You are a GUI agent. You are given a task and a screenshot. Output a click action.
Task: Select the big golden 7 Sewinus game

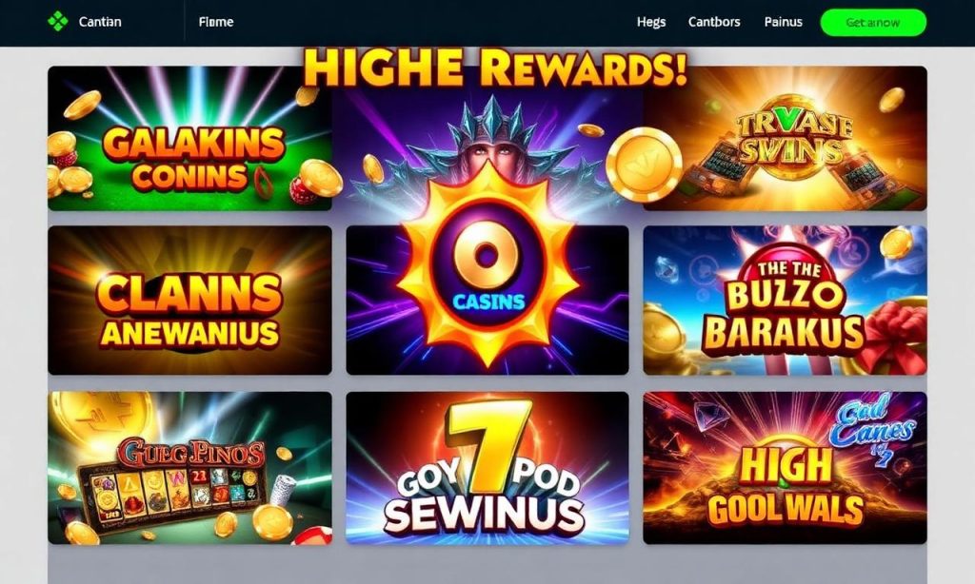[487, 468]
